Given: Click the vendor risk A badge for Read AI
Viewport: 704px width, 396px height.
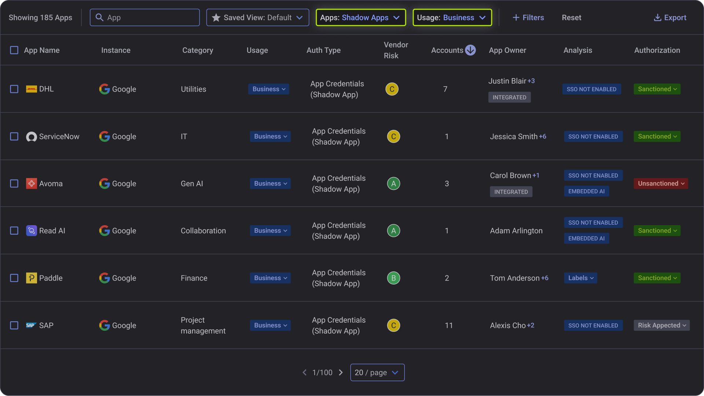Looking at the screenshot, I should coord(393,231).
